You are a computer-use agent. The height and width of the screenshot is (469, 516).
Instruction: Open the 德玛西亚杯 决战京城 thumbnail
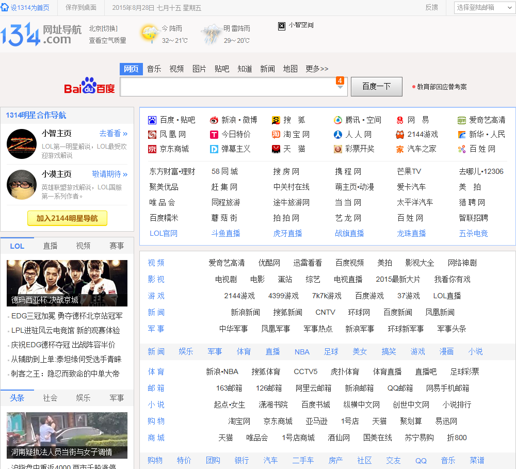pyautogui.click(x=67, y=283)
